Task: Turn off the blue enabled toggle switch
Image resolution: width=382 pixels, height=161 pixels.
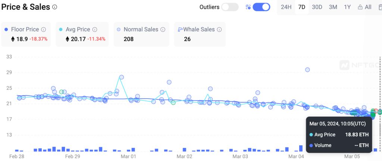Action: (x=261, y=7)
